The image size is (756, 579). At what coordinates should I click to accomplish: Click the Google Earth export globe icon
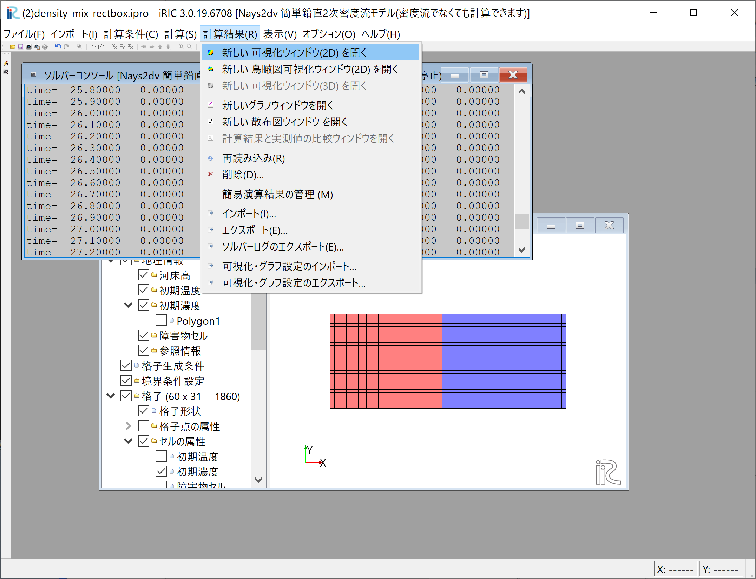click(45, 47)
